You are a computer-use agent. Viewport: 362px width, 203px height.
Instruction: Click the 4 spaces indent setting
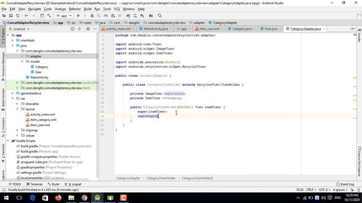click(x=340, y=190)
